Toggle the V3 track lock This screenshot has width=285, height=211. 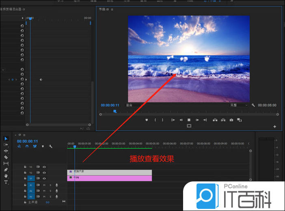point(25,167)
